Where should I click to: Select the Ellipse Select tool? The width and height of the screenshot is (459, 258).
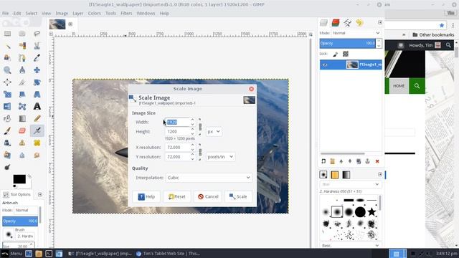pyautogui.click(x=22, y=34)
